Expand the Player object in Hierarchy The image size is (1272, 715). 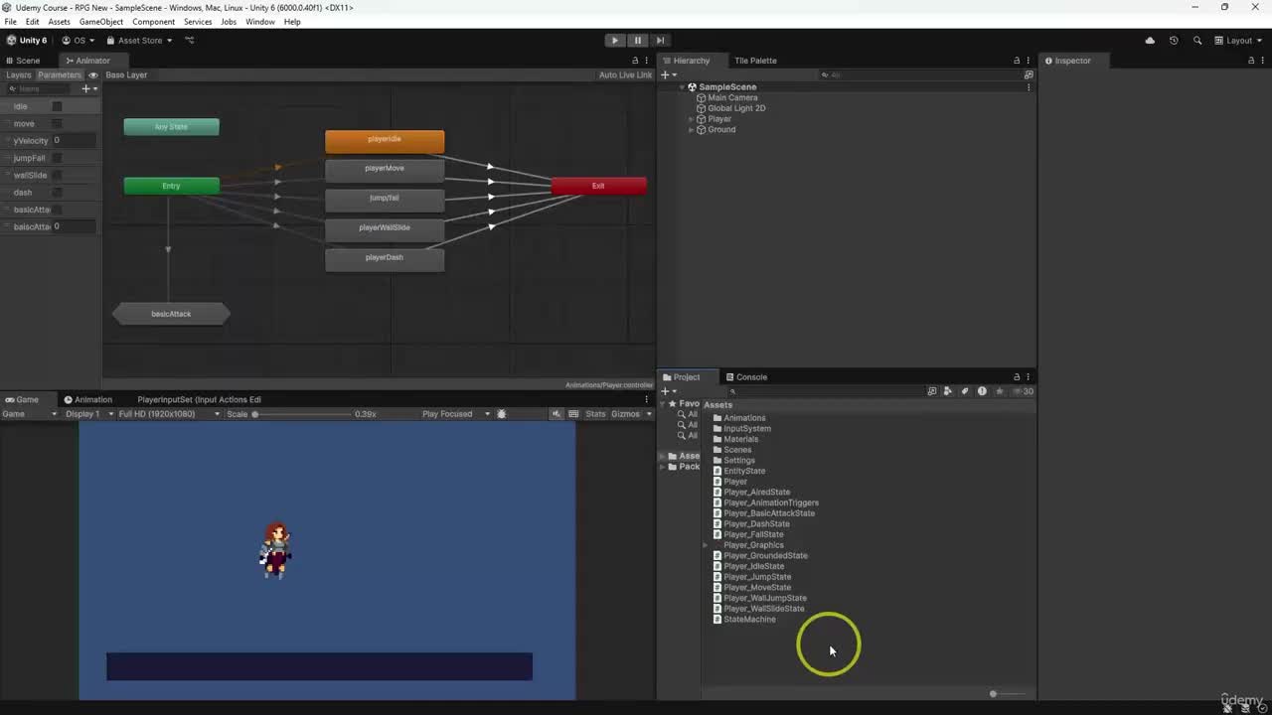(692, 119)
